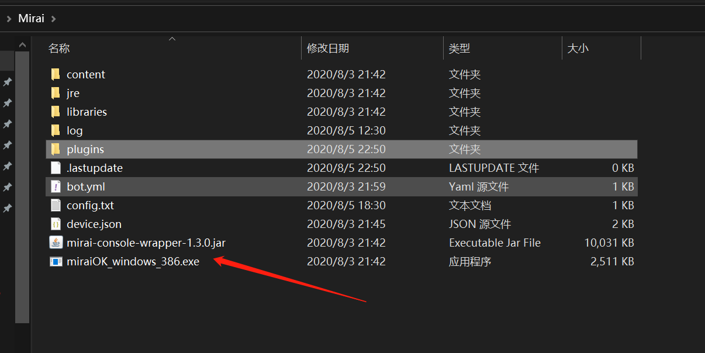Viewport: 705px width, 353px height.
Task: Click the bot.yml file icon
Action: coord(56,186)
